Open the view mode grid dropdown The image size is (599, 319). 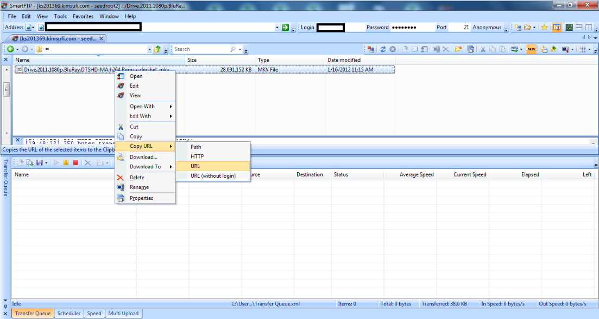point(589,49)
